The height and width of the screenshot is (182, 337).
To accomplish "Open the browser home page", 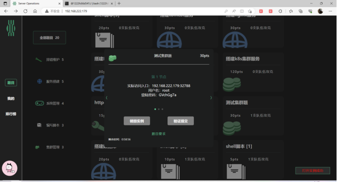I will (x=35, y=11).
